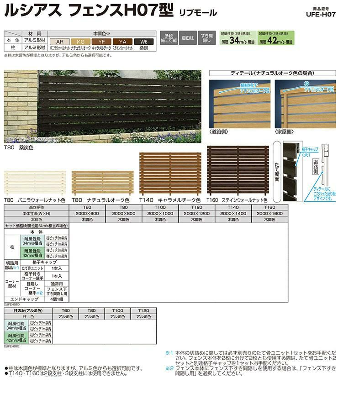
Task: Click the 自由柱 feature badge
Action: coord(187,38)
